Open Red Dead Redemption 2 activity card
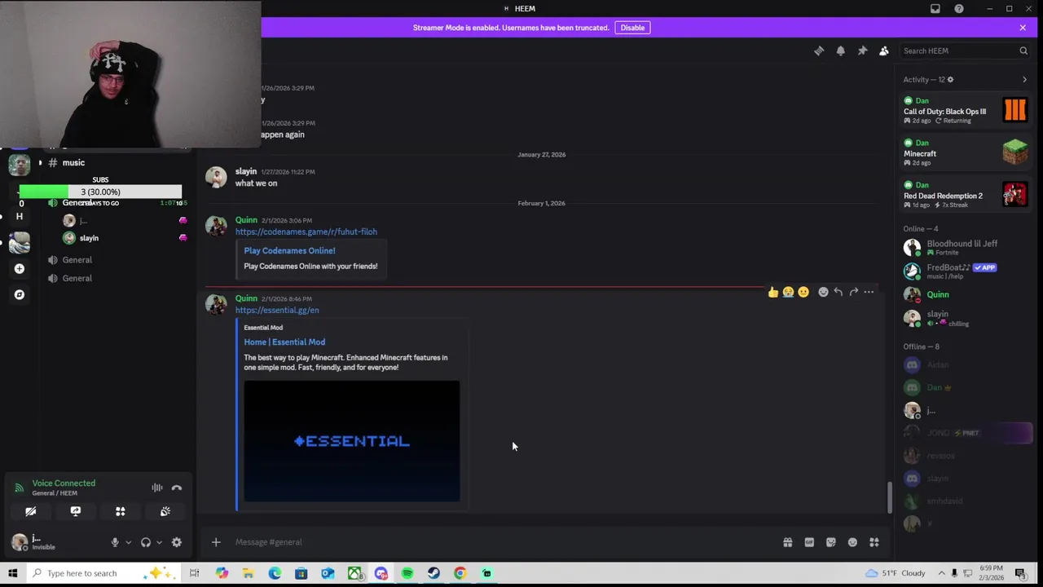Image resolution: width=1043 pixels, height=587 pixels. (x=966, y=195)
